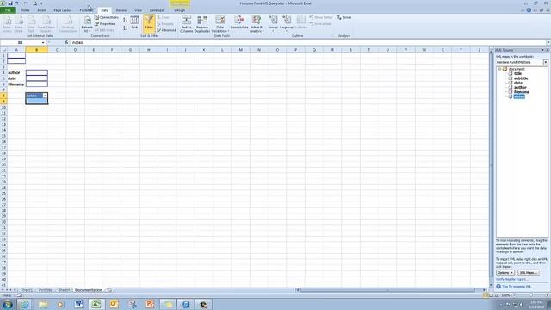Open the File tab

8,10
